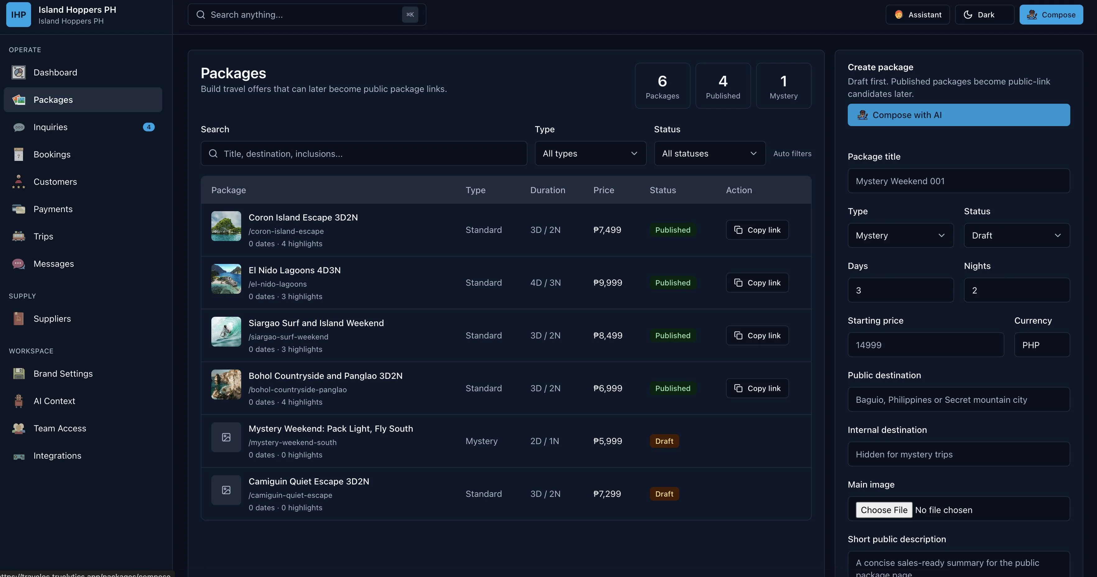The image size is (1097, 577).
Task: Open the Dashboard sidebar icon
Action: point(18,72)
